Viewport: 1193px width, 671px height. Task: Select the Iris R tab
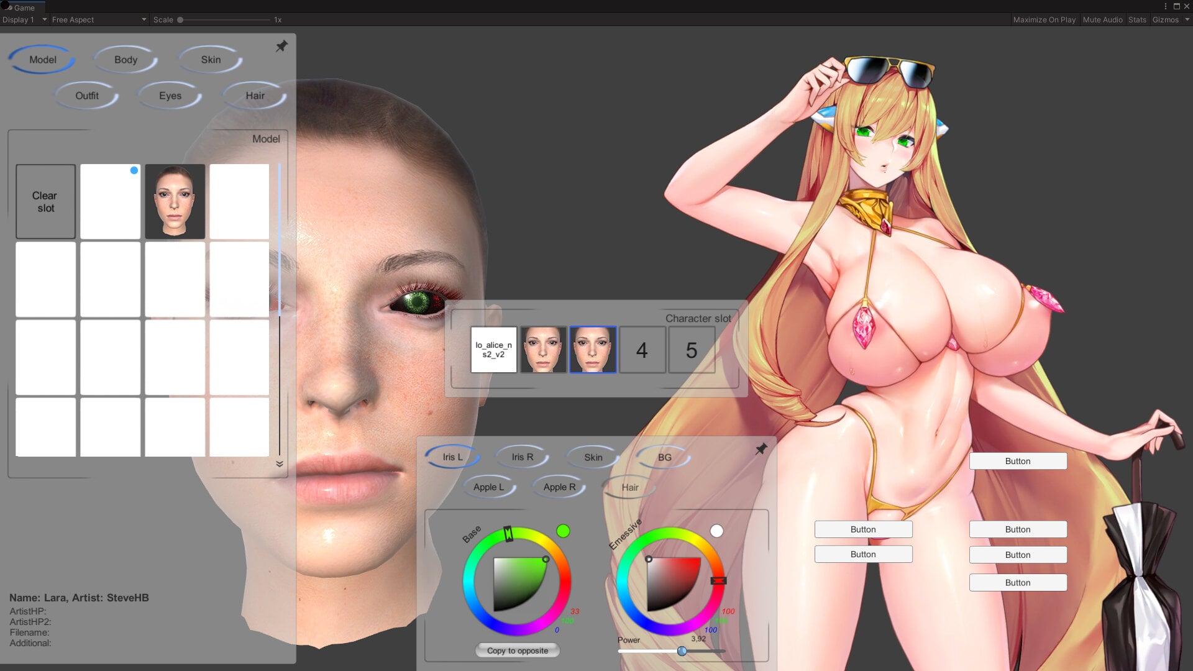(523, 457)
